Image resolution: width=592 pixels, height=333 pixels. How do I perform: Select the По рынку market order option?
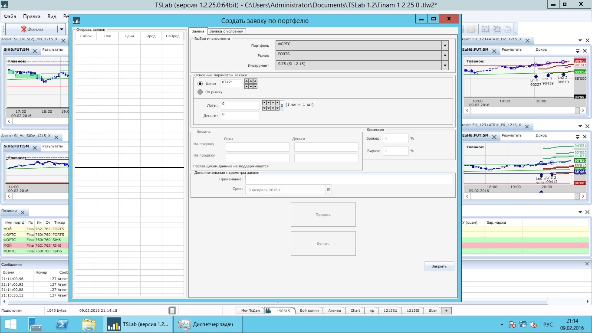tap(200, 92)
